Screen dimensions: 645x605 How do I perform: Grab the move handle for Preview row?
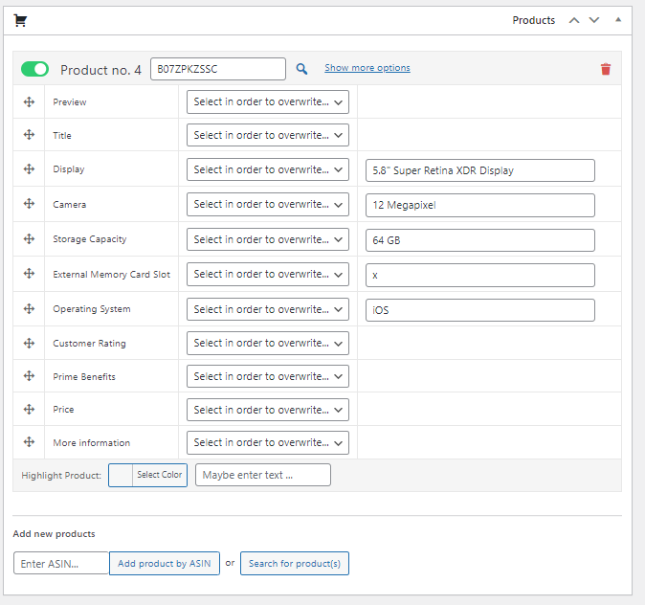[29, 101]
